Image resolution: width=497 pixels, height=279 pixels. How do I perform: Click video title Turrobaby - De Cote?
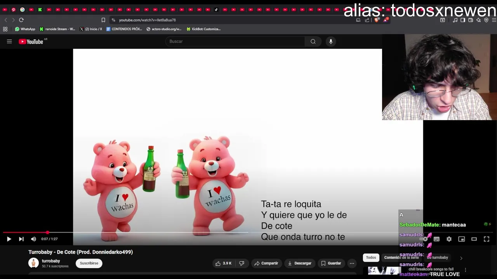(x=80, y=252)
